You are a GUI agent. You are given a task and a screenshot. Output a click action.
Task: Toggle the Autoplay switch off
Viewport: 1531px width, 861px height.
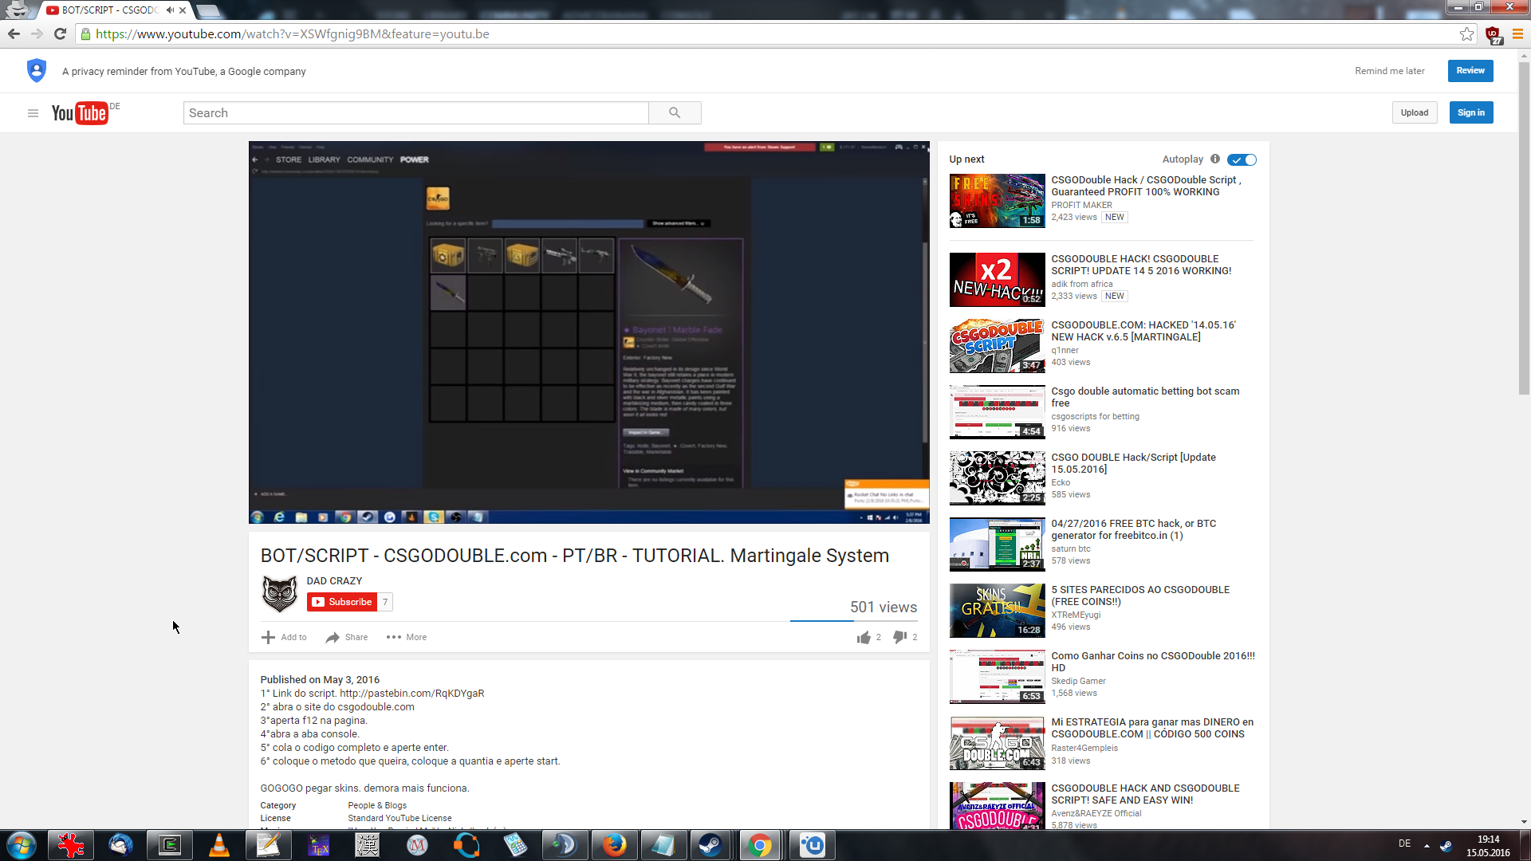point(1242,160)
